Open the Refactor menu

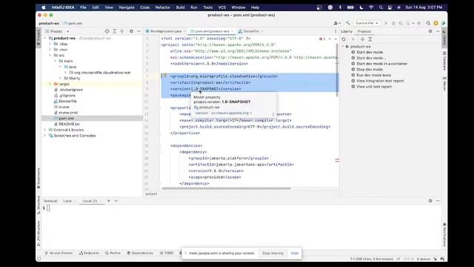pos(163,7)
